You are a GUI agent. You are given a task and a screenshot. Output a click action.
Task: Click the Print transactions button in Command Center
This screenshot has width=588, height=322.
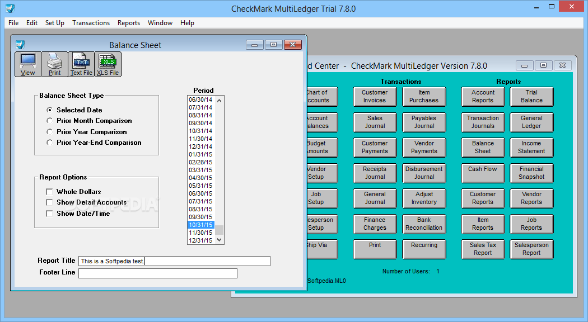point(375,249)
